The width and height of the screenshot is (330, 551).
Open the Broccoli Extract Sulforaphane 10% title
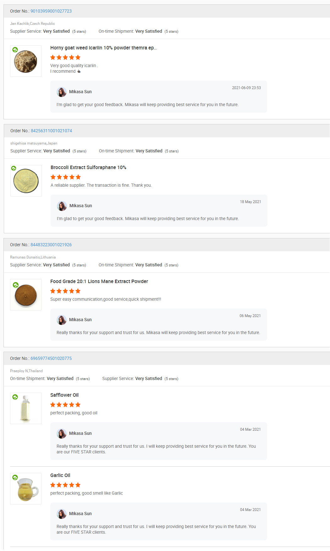pyautogui.click(x=88, y=168)
